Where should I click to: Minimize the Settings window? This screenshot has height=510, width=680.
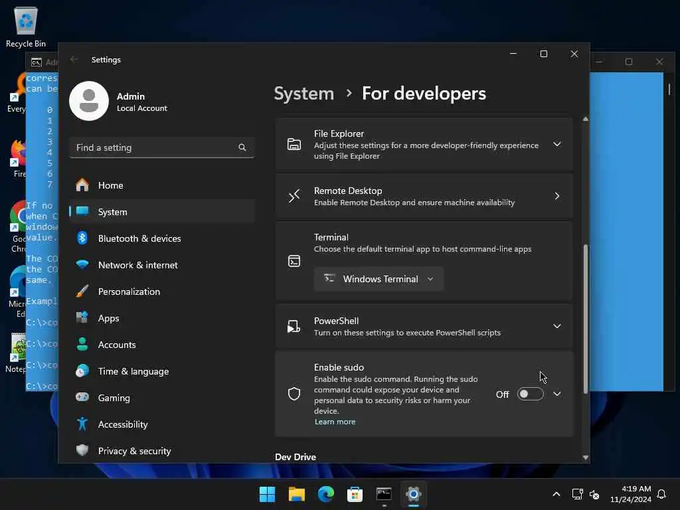[513, 54]
